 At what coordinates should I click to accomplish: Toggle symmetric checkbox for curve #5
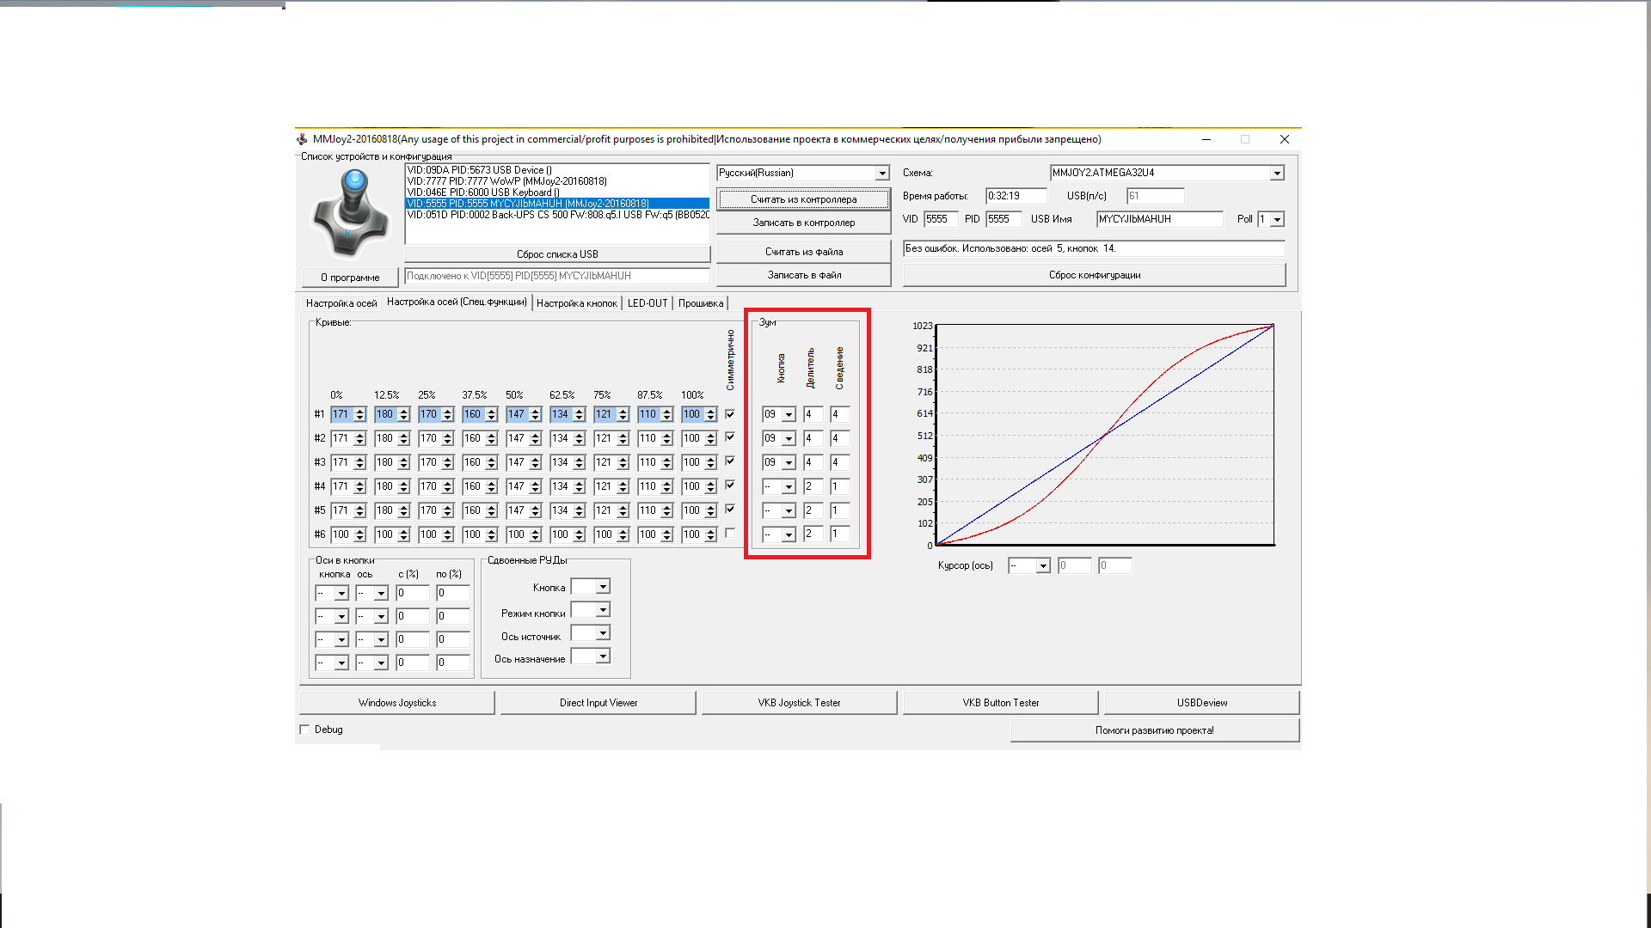click(x=730, y=510)
